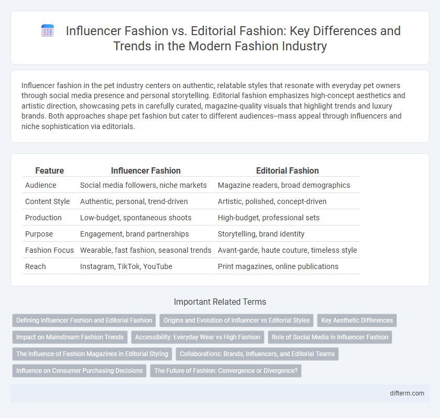Click the 'Print magazines, online publications' cell
Image resolution: width=440 pixels, height=418 pixels.
(x=288, y=266)
